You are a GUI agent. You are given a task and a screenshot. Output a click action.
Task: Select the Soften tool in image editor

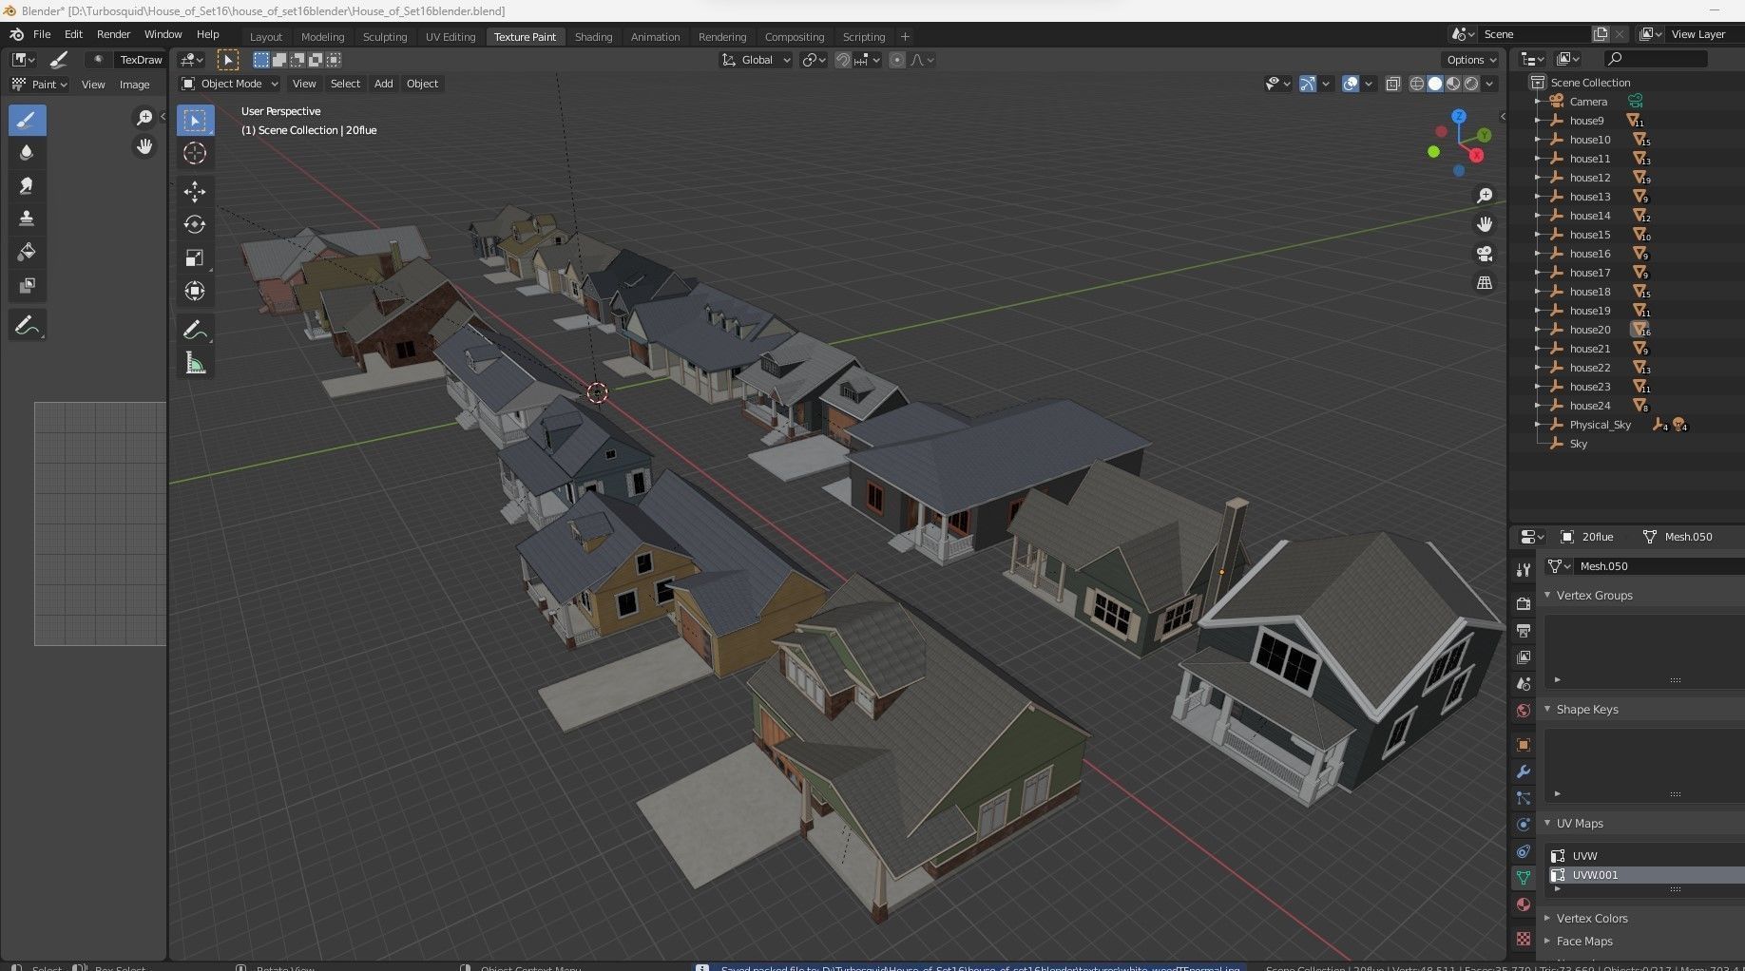click(27, 153)
